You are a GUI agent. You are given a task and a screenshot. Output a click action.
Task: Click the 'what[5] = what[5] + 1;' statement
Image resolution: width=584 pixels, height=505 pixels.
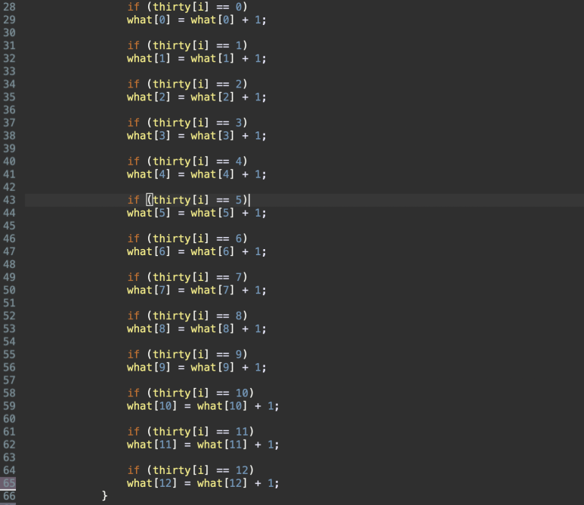[196, 213]
